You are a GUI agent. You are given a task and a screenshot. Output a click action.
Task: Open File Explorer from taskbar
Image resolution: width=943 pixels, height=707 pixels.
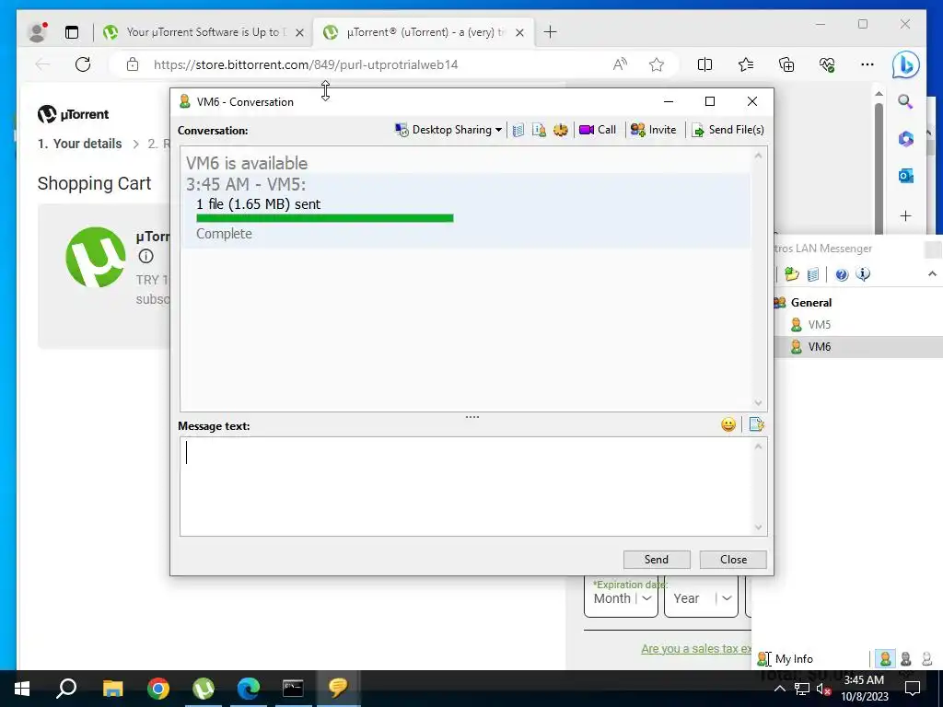point(112,689)
